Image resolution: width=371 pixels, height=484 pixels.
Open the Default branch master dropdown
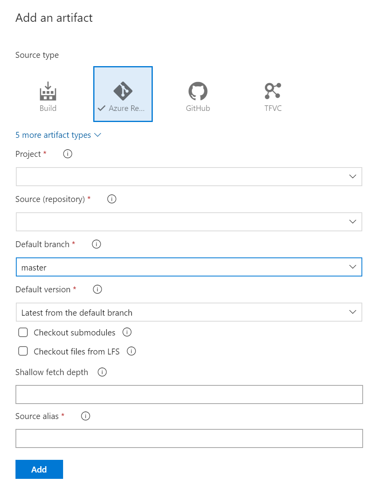(189, 267)
